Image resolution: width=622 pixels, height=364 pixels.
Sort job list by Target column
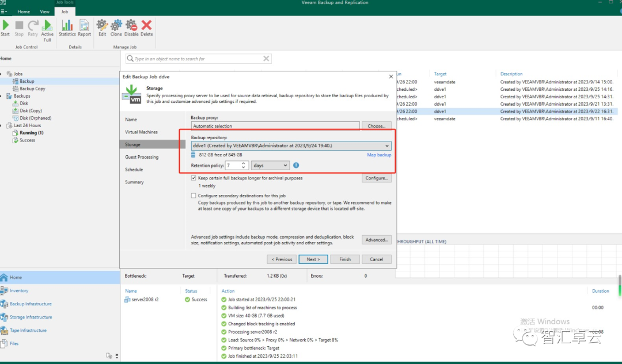440,74
